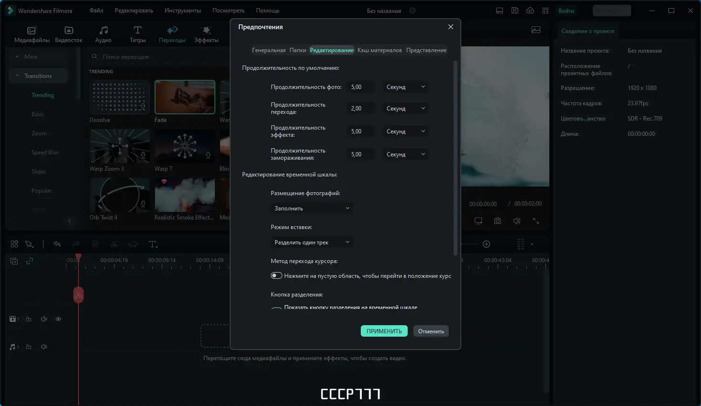
Task: Click the add track icon beside the ruler
Action: [x=14, y=261]
